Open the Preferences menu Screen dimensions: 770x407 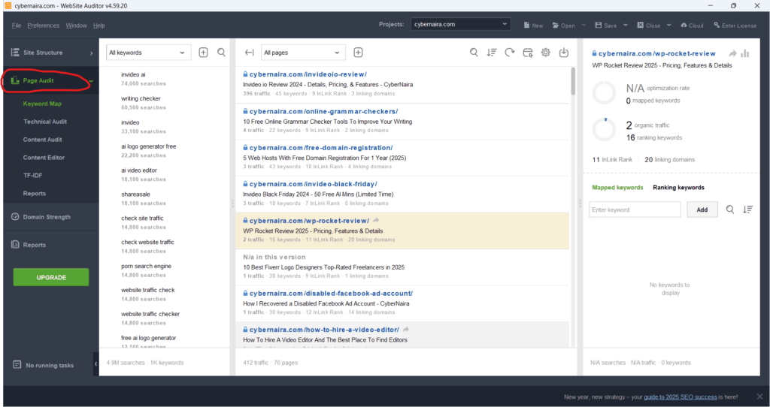click(x=43, y=26)
